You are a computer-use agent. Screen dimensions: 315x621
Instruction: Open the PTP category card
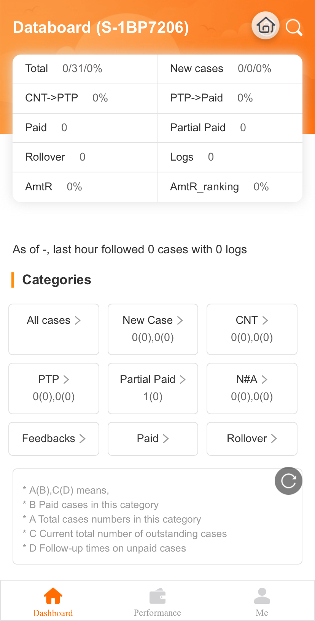[x=54, y=388]
